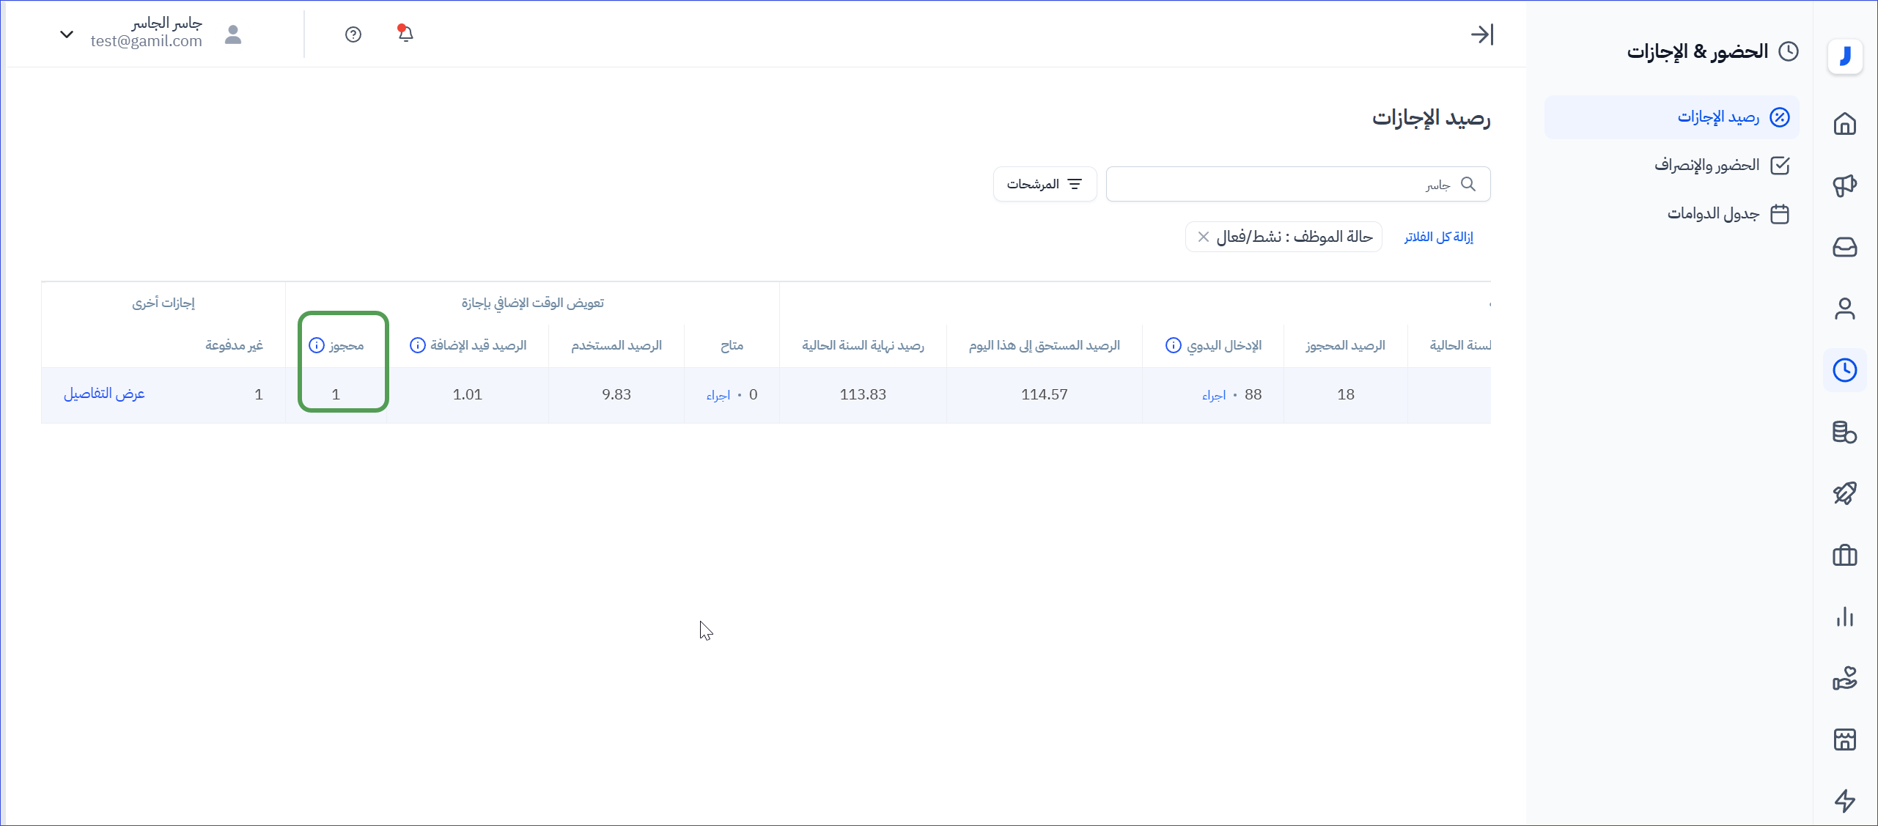Open الحضور والإنصراف menu item

click(1706, 165)
